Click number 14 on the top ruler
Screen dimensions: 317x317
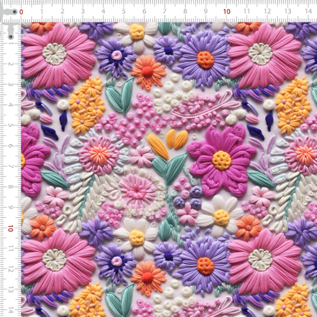[x=309, y=11]
